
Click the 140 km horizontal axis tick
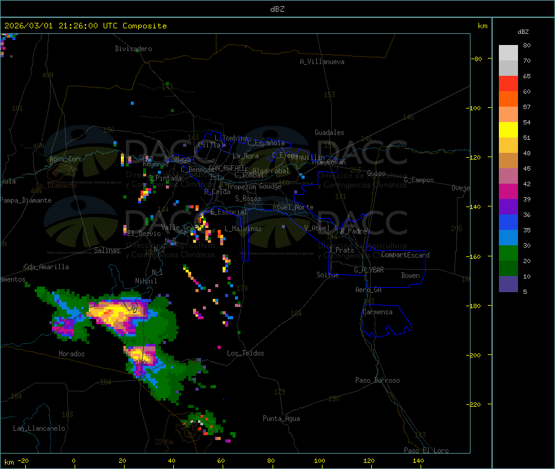418,460
